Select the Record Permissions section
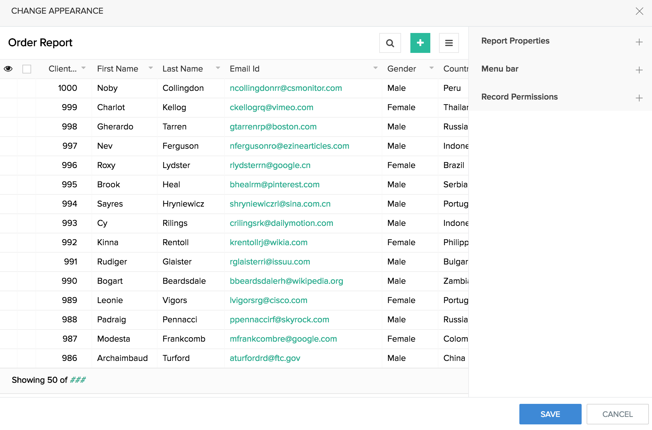The height and width of the screenshot is (430, 652). point(519,97)
